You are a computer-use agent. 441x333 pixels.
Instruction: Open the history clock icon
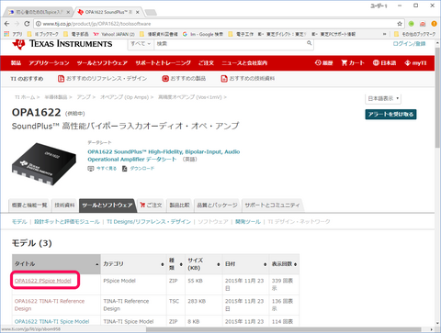click(x=318, y=62)
